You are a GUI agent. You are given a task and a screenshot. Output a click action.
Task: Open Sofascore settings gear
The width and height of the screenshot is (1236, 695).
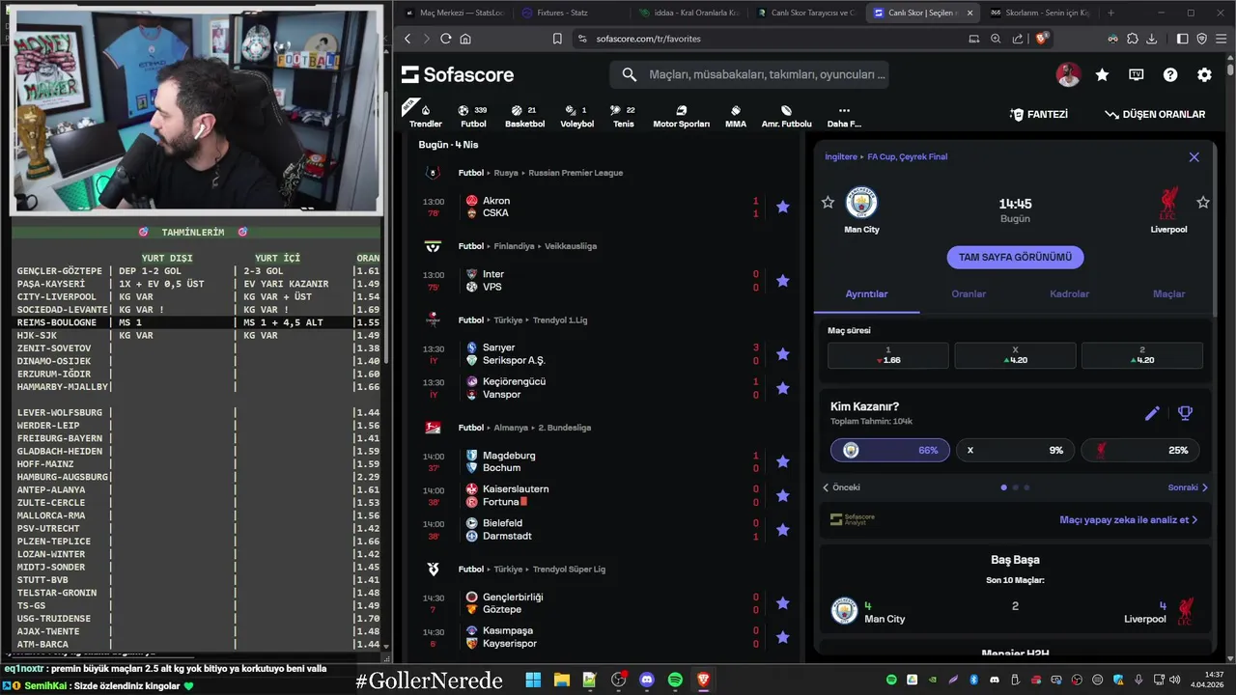click(1204, 74)
